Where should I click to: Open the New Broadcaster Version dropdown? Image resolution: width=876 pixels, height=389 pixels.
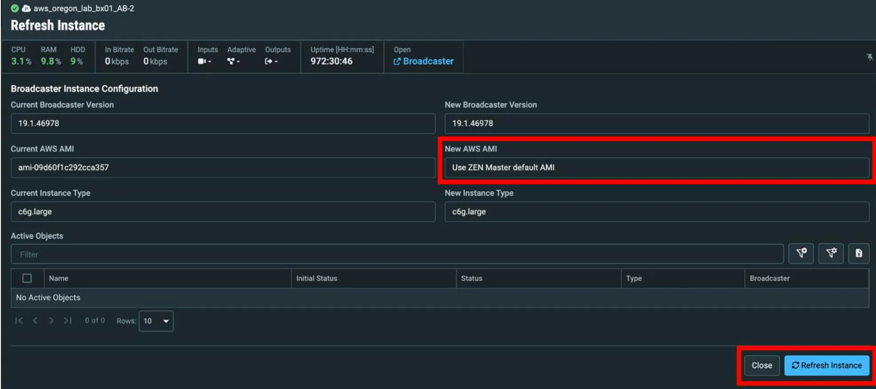coord(657,123)
